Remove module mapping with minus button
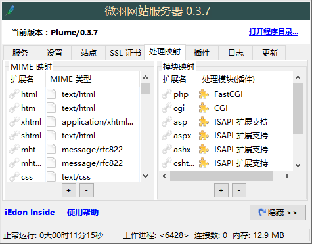The height and width of the screenshot is (244, 312). [x=239, y=190]
